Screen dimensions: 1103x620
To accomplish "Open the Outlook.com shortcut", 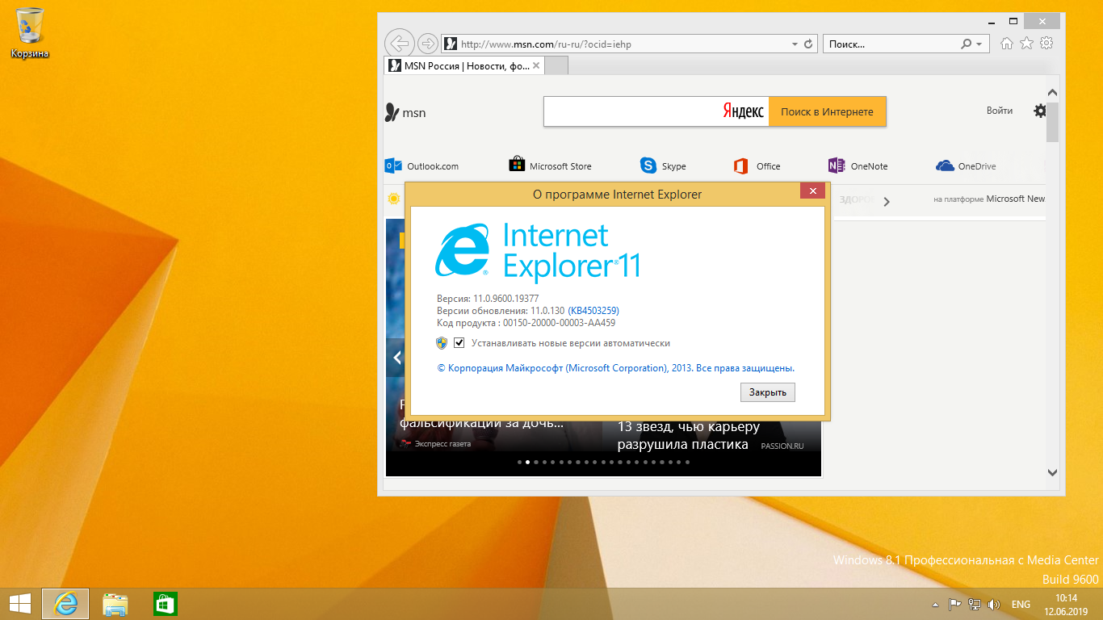I will [421, 165].
